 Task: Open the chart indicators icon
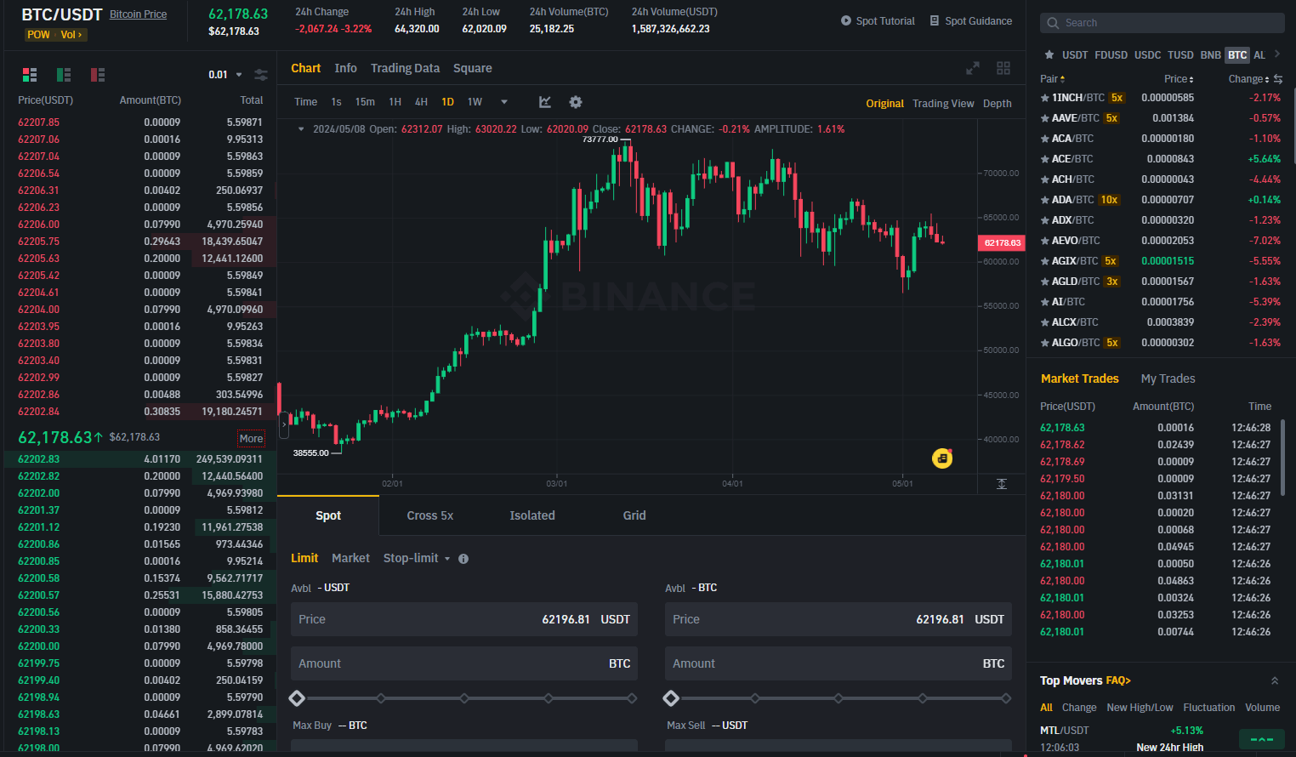click(x=545, y=102)
